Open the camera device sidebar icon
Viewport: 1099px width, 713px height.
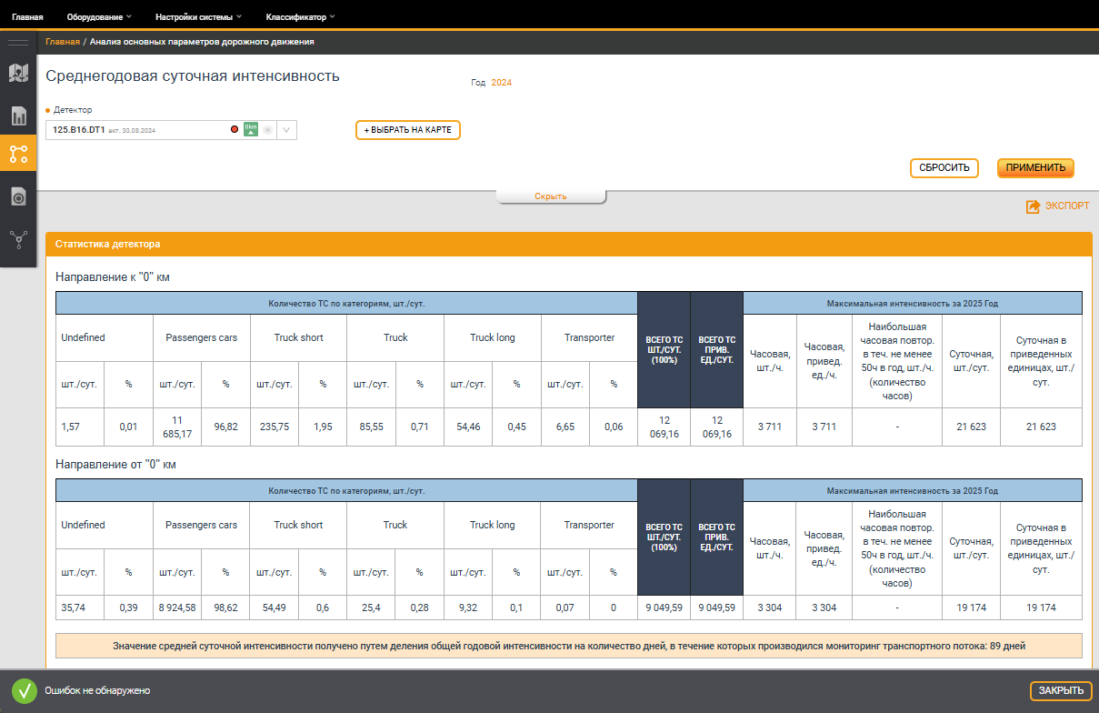point(18,196)
